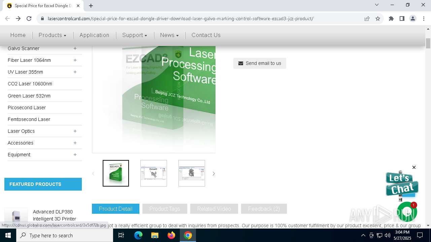The width and height of the screenshot is (431, 242).
Task: Go forward with browser forward arrow
Action: coord(18,18)
